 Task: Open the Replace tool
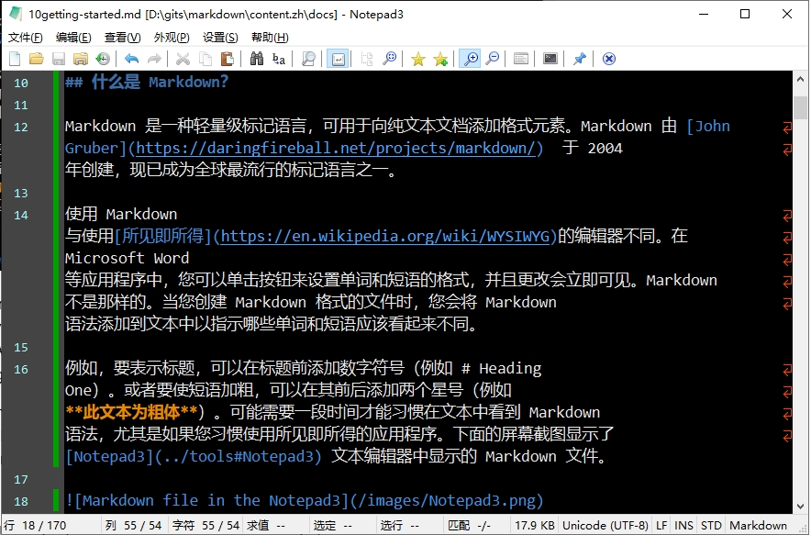tap(277, 58)
